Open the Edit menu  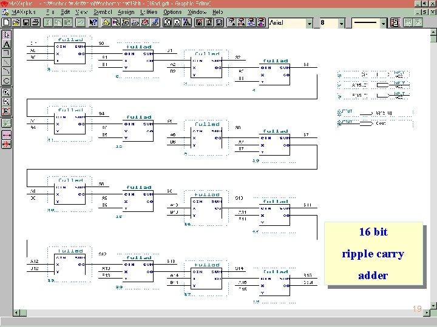(x=65, y=12)
